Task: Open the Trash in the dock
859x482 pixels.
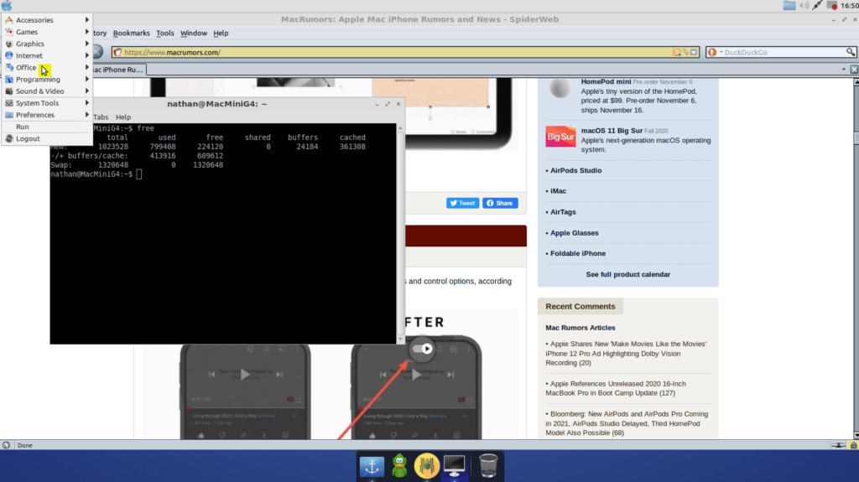Action: point(488,466)
